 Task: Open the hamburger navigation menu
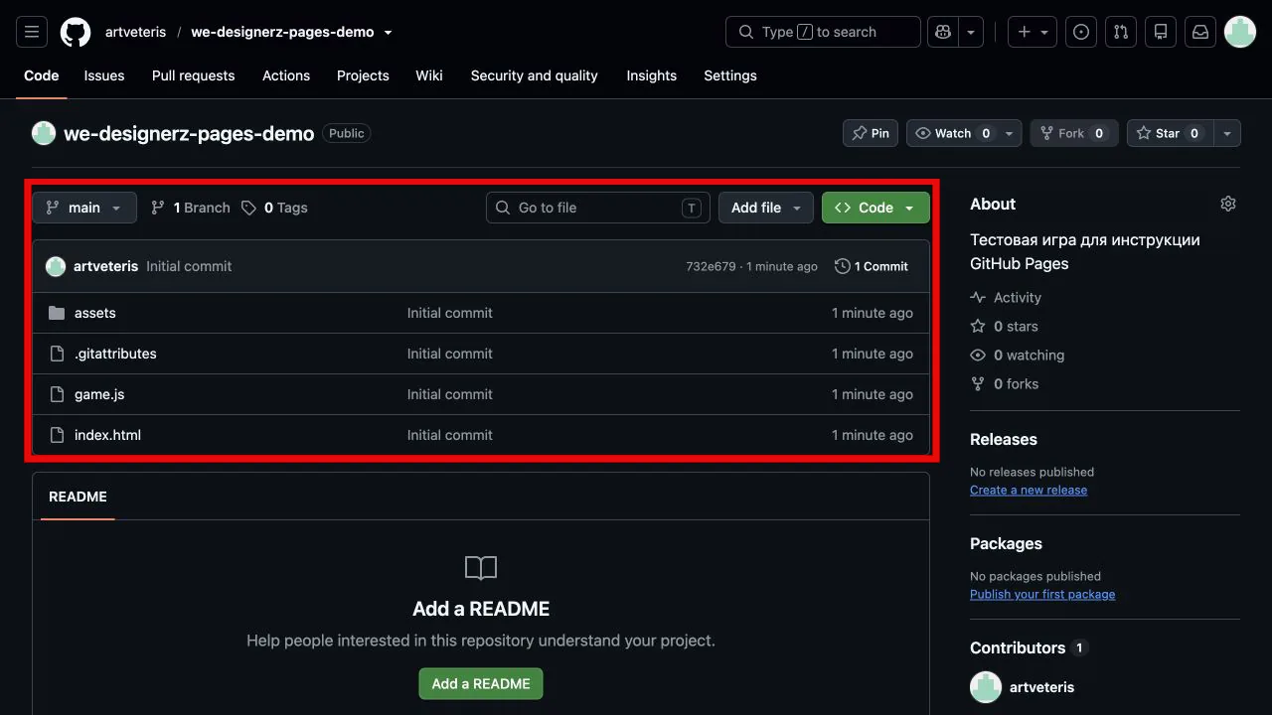(x=32, y=32)
